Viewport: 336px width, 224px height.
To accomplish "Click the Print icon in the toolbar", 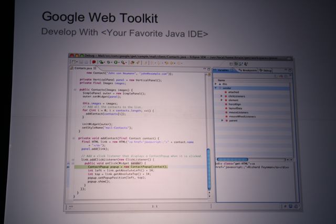I will [x=86, y=62].
